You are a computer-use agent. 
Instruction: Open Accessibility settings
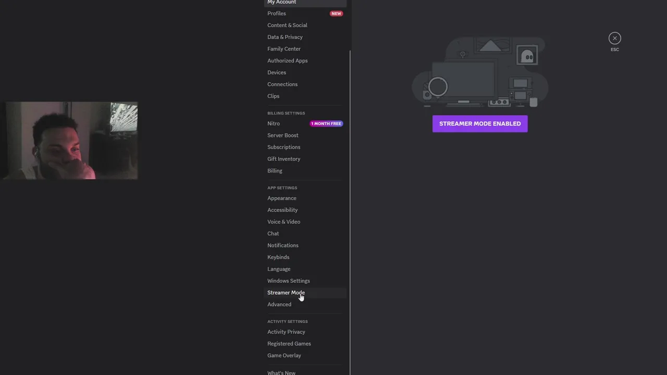305,210
